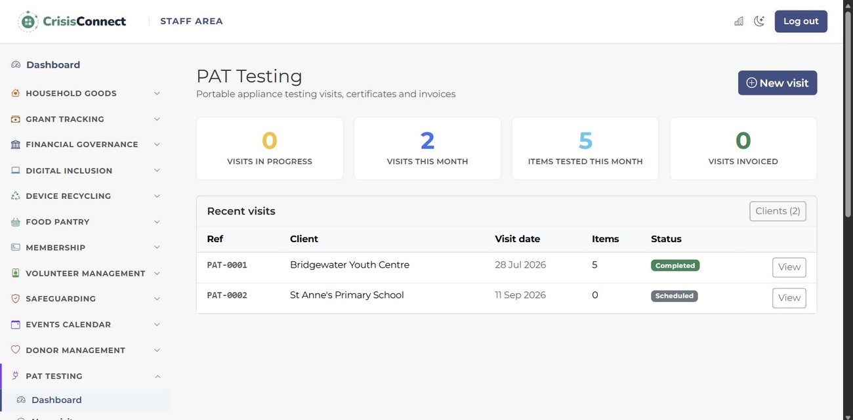Click the PAT Testing plug icon
Viewport: 853px width, 420px height.
16,376
